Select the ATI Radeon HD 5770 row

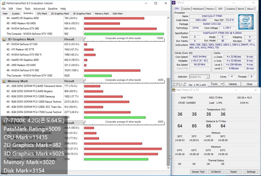coord(42,50)
